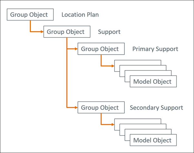The image size is (194, 153).
Task: Select the Secondary Support Group Object box
Action: coord(100,107)
